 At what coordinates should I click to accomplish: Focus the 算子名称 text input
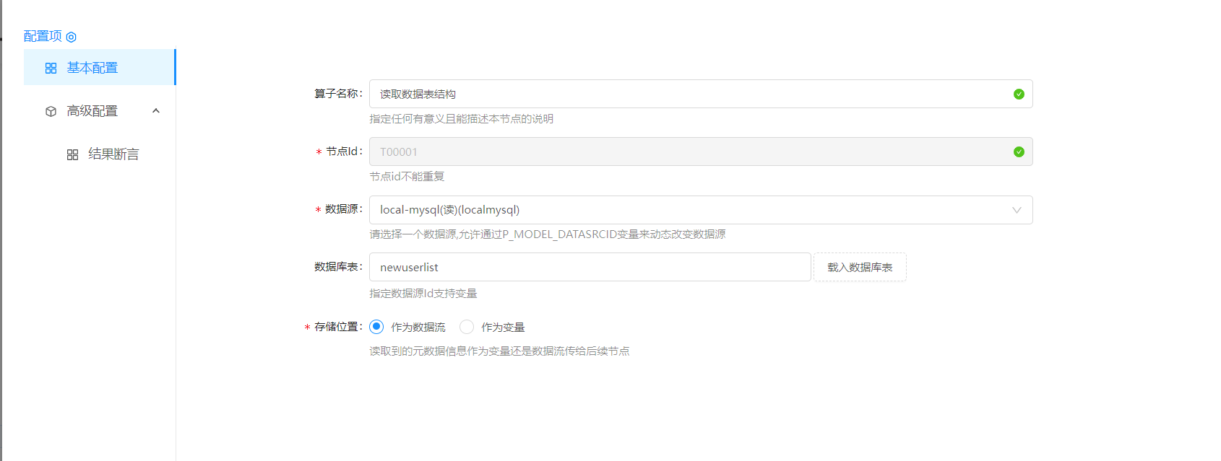(x=686, y=94)
